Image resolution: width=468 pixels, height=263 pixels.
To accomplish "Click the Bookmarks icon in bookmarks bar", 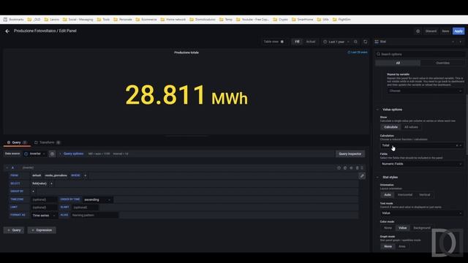I will [5, 20].
